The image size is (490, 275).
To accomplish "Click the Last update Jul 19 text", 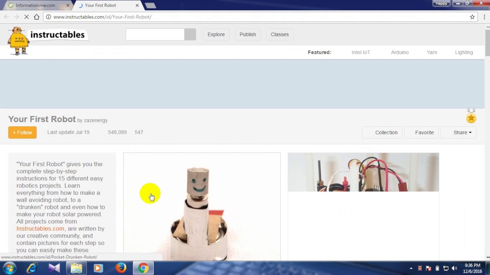I will tap(69, 132).
